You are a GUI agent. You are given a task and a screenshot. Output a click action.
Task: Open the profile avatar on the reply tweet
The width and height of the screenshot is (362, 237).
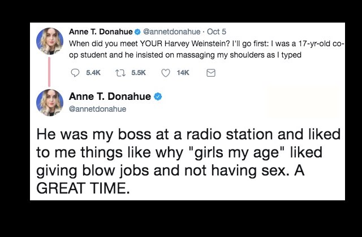pyautogui.click(x=50, y=103)
